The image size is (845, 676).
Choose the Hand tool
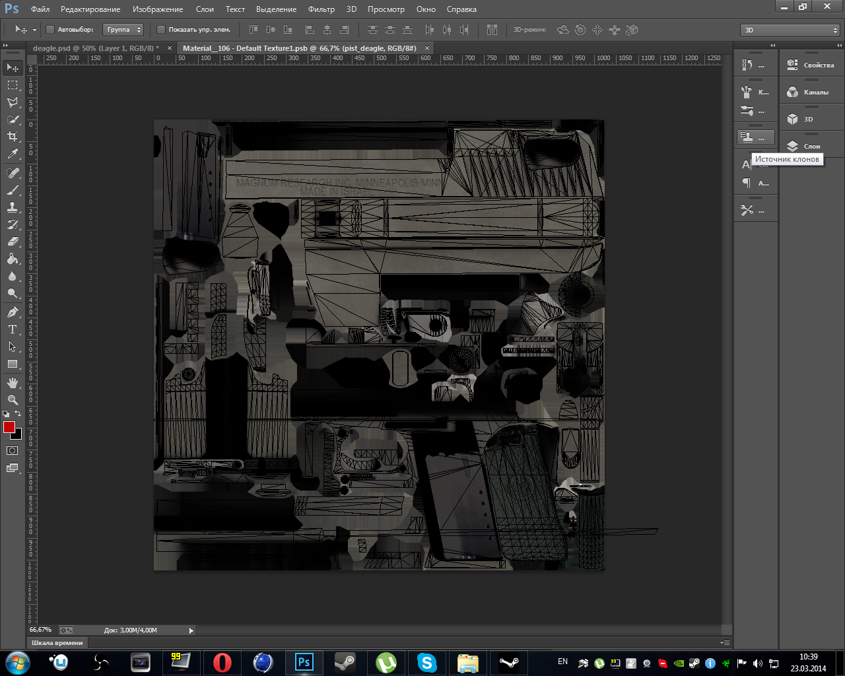13,383
